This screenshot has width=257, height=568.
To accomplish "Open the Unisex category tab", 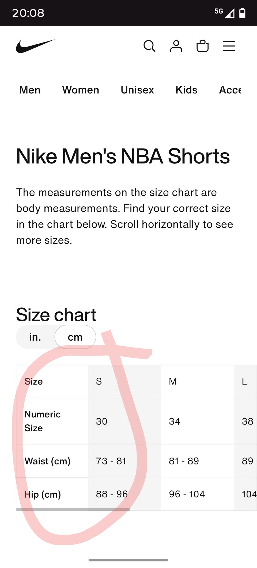I will [x=137, y=90].
